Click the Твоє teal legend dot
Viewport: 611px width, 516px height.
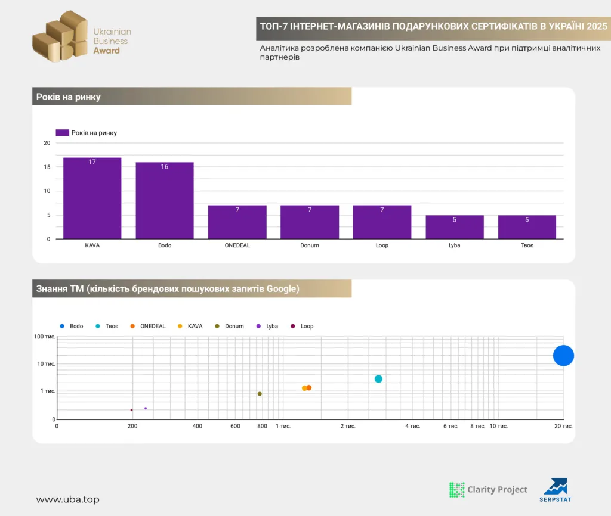98,326
